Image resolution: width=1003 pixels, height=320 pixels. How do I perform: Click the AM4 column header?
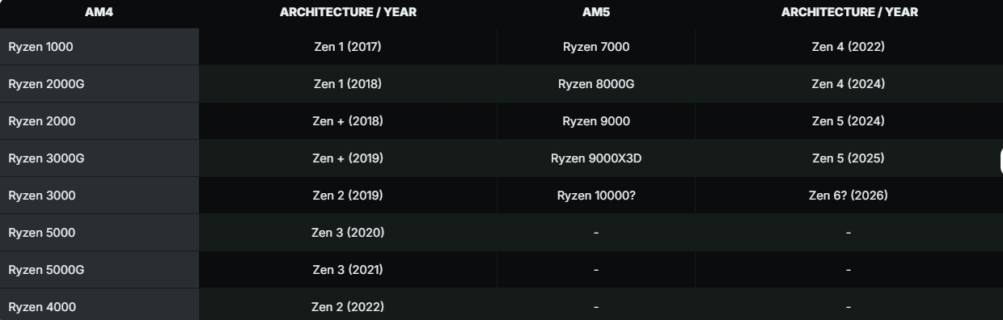pos(99,12)
